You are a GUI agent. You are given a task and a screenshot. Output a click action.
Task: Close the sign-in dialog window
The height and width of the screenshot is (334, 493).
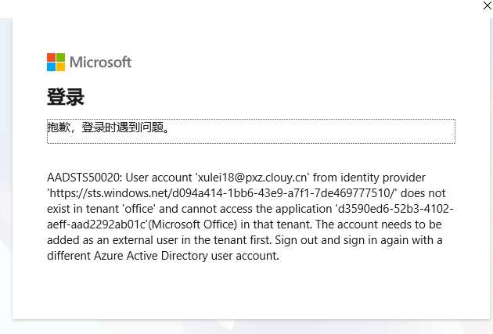[487, 5]
